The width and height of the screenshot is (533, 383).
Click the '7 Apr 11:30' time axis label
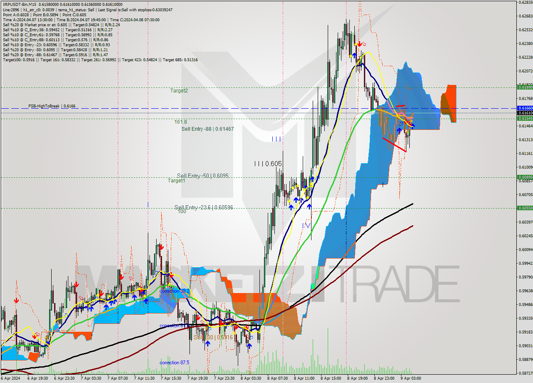(145, 378)
